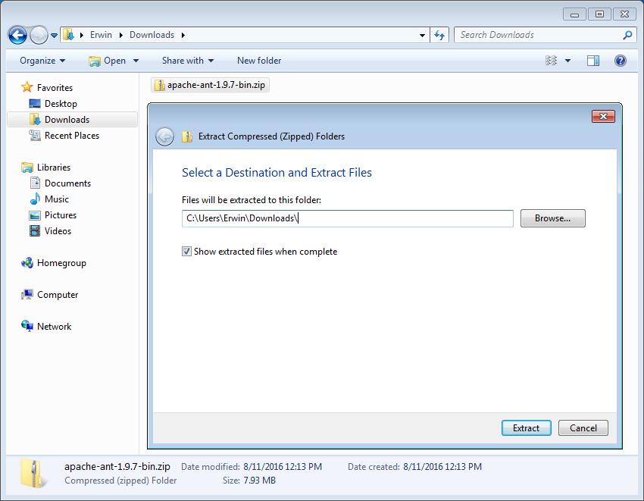Click the search magnifier icon

[627, 36]
